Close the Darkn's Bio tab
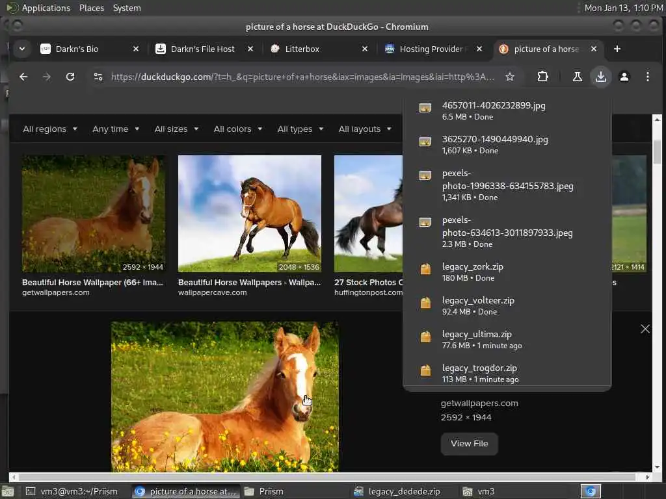 point(136,49)
